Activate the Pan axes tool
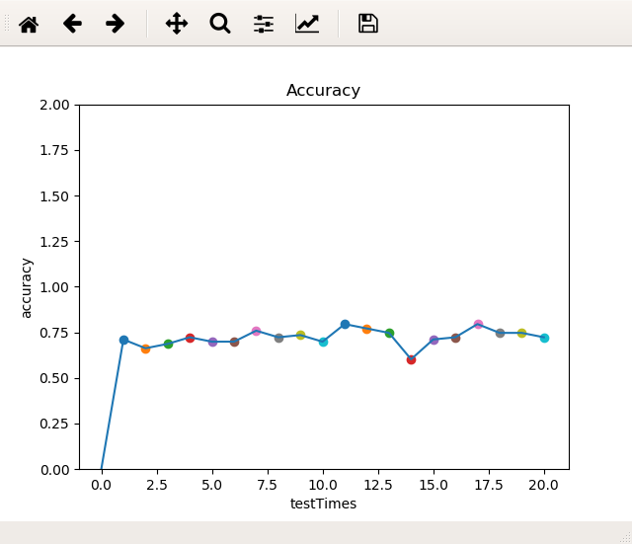 pyautogui.click(x=177, y=24)
